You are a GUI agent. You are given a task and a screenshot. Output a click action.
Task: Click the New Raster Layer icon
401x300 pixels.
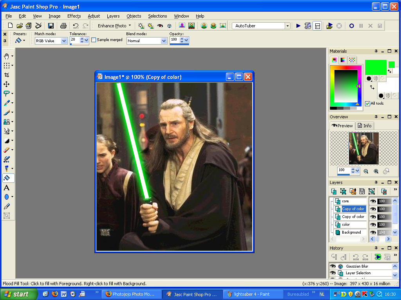pyautogui.click(x=334, y=191)
